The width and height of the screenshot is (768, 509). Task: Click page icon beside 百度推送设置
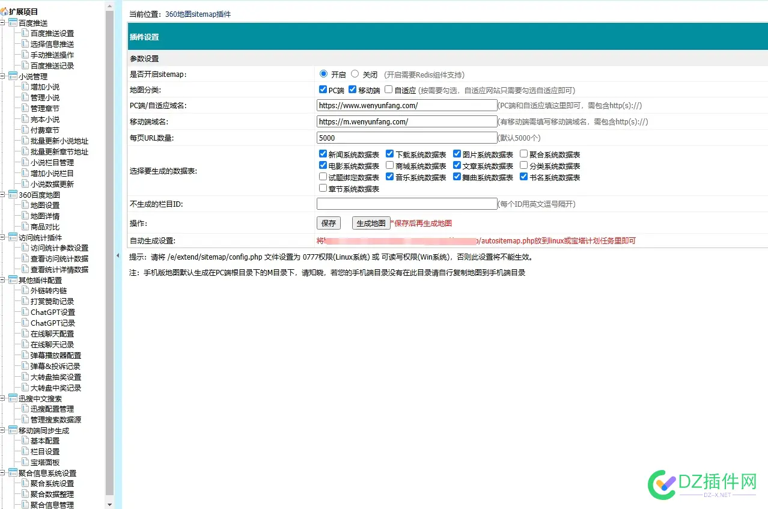coord(25,33)
